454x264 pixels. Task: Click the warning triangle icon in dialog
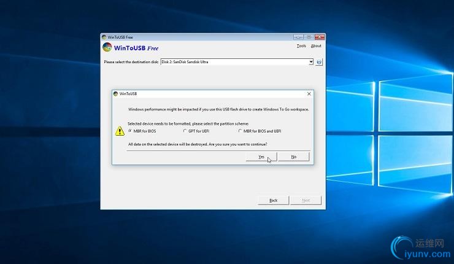(120, 131)
